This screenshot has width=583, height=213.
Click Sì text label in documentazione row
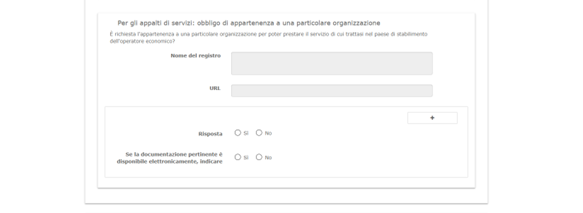(246, 158)
